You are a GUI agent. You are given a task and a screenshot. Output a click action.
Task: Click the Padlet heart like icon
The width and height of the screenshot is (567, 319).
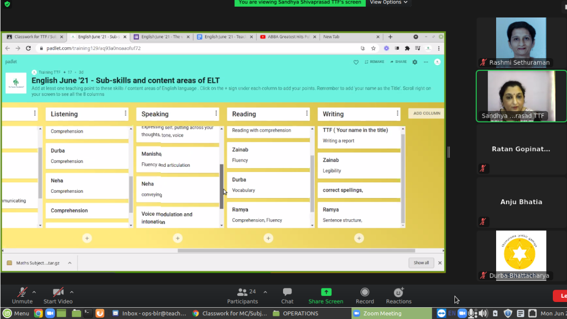[356, 62]
